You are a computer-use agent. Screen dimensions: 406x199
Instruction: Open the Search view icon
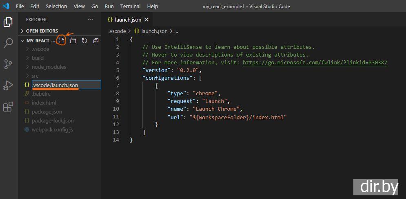(x=8, y=43)
